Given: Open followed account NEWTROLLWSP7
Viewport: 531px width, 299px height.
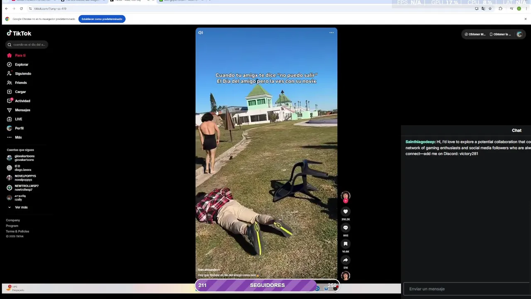Looking at the screenshot, I should pos(23,188).
